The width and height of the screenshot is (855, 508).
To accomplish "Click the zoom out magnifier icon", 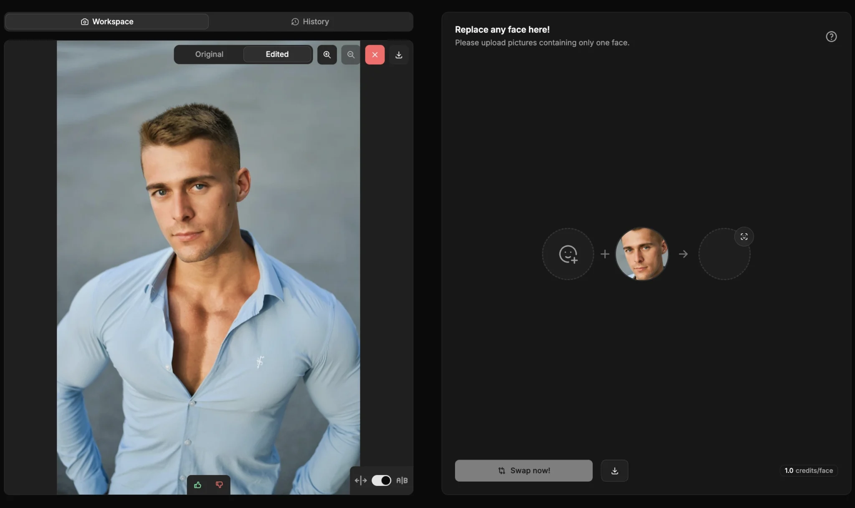I will tap(351, 55).
